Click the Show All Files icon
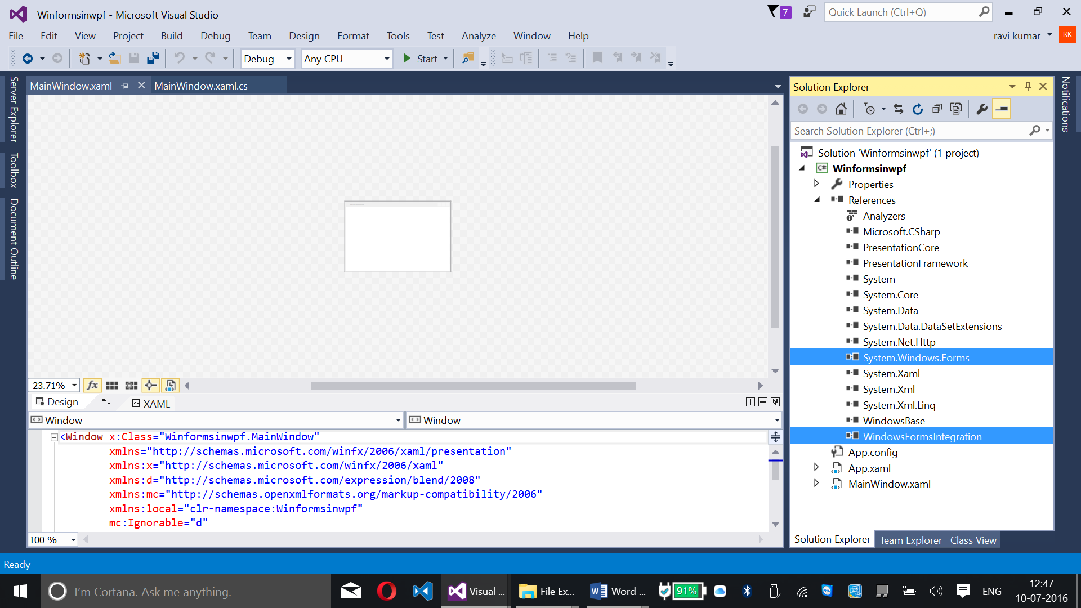This screenshot has width=1081, height=608. point(956,109)
